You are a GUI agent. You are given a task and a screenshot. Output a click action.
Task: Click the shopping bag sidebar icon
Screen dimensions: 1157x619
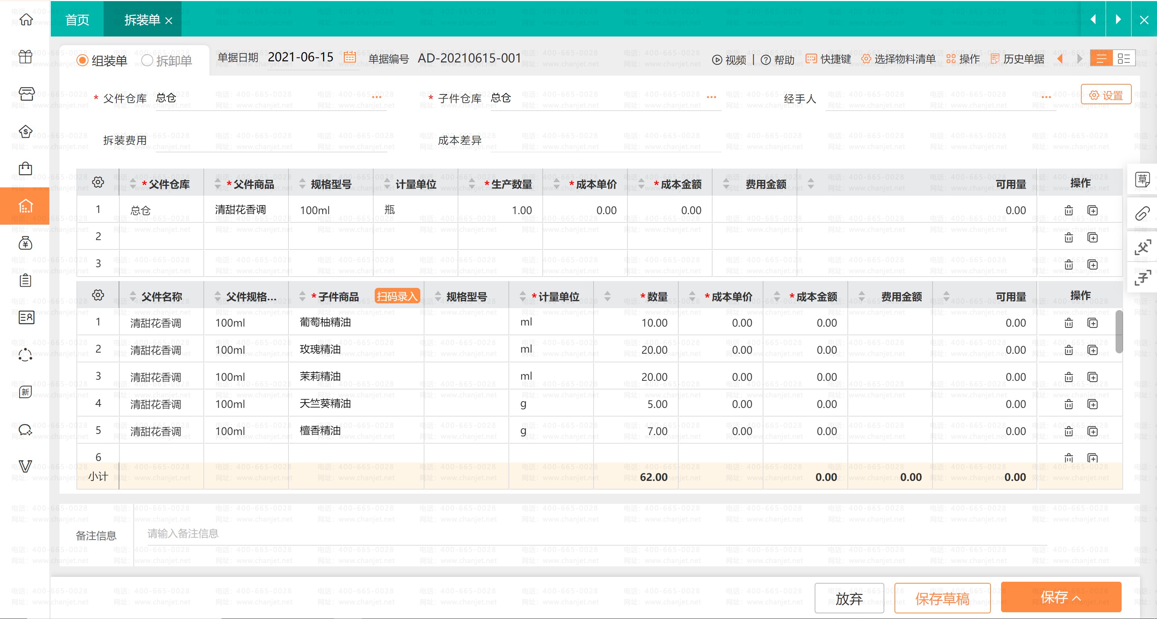(x=26, y=168)
